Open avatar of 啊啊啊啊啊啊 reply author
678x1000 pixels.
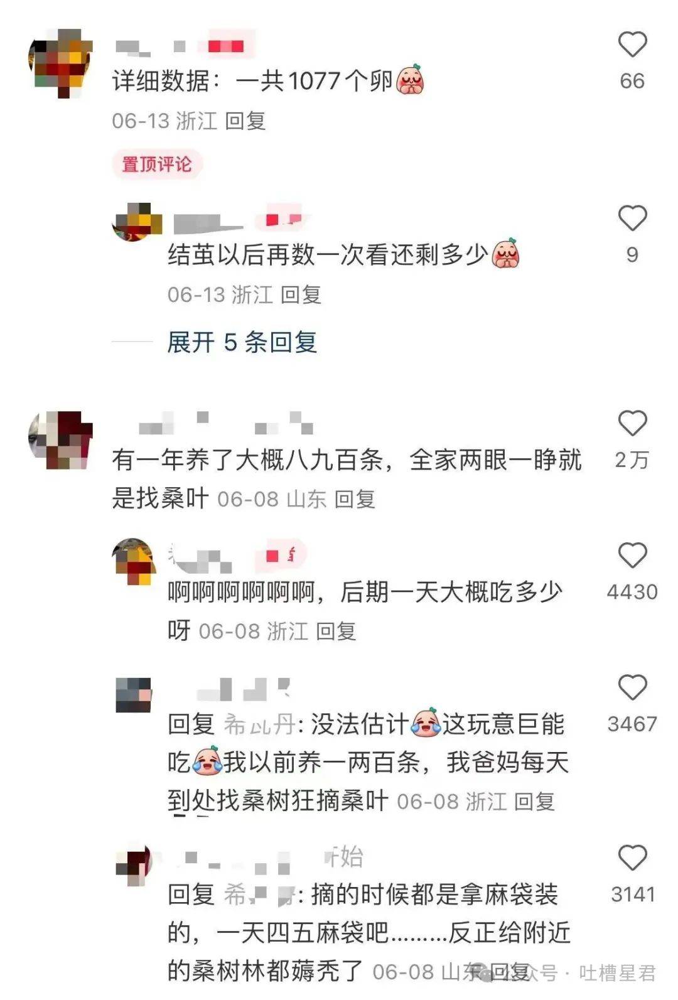[134, 561]
